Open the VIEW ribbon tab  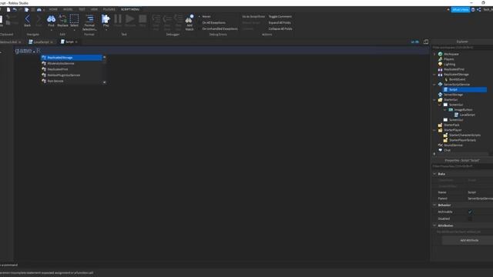coord(94,9)
